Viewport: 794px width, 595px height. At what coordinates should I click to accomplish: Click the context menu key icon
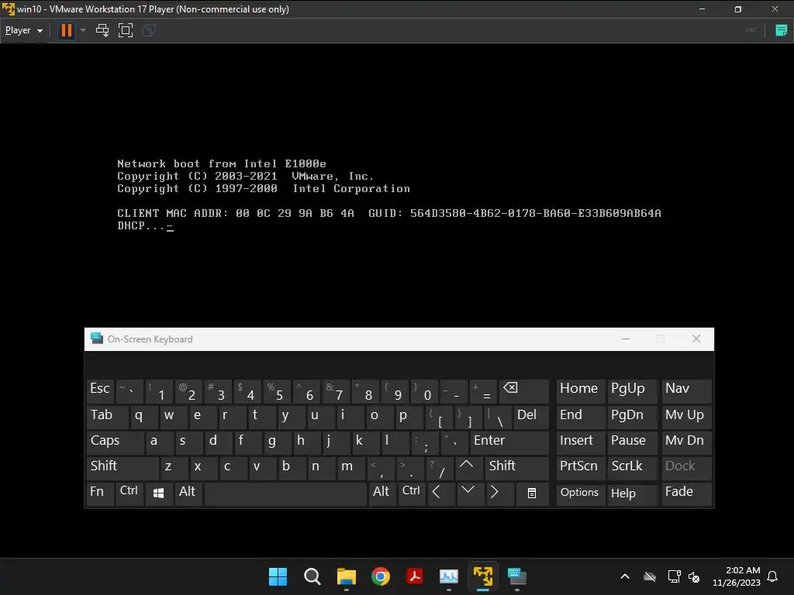click(x=532, y=494)
